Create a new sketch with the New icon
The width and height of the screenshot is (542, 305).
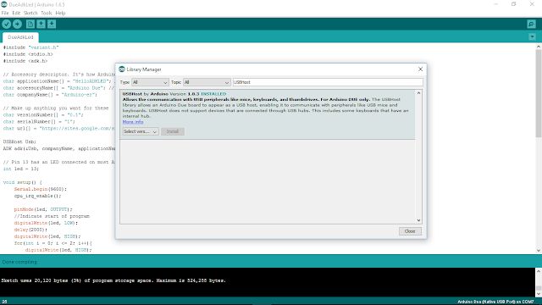[x=30, y=24]
